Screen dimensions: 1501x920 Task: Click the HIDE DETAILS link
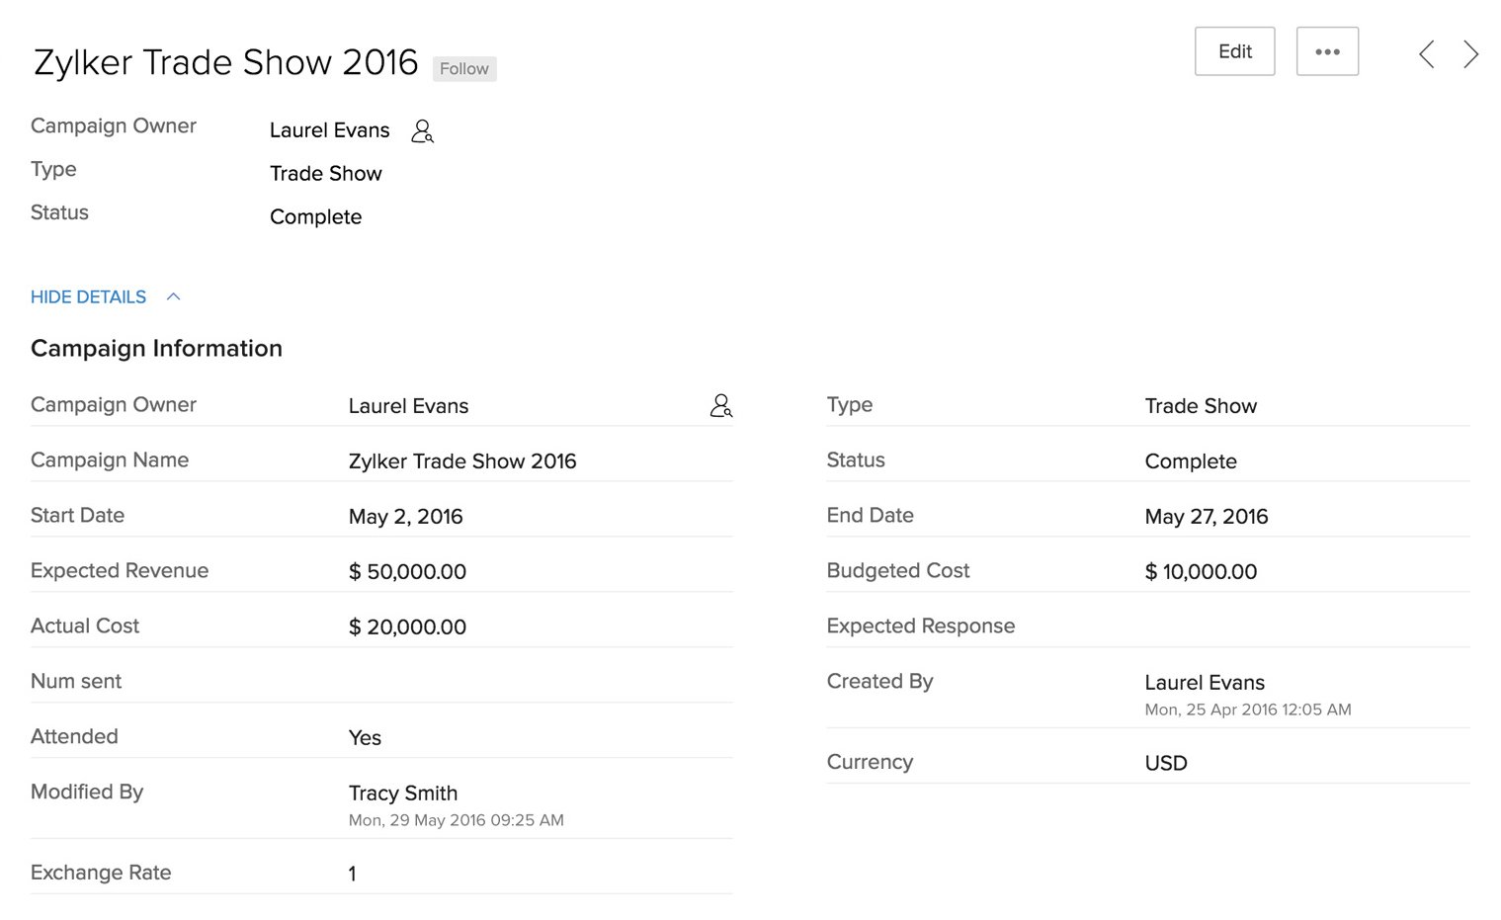pos(88,296)
